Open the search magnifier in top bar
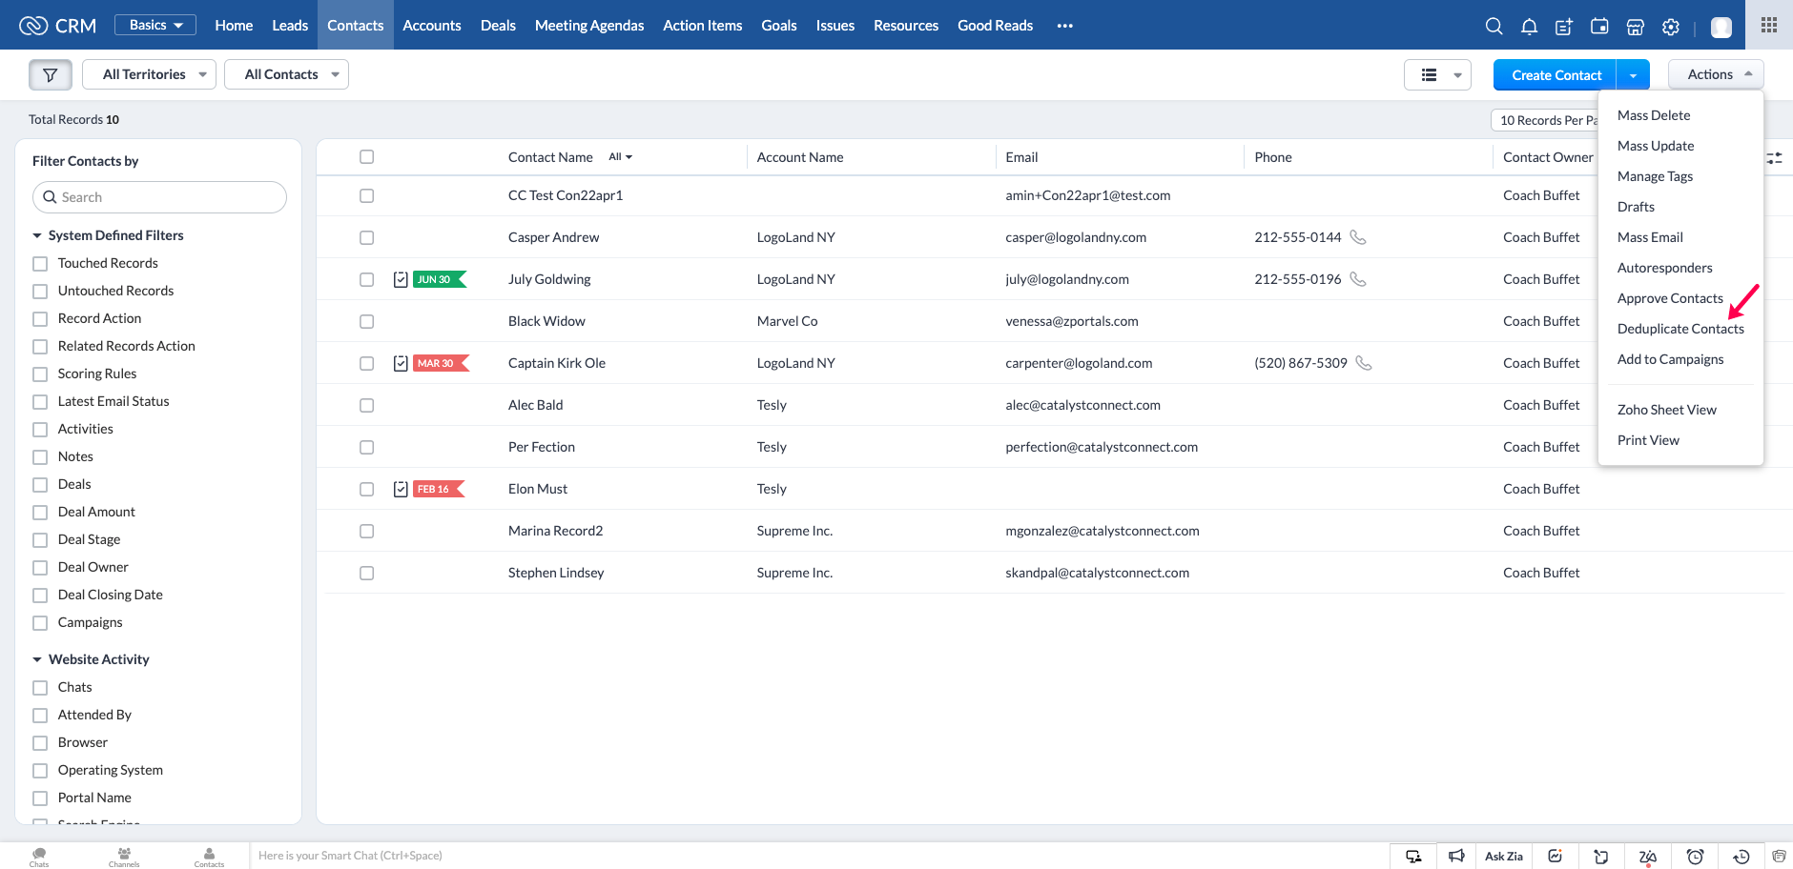The image size is (1793, 869). 1494,27
